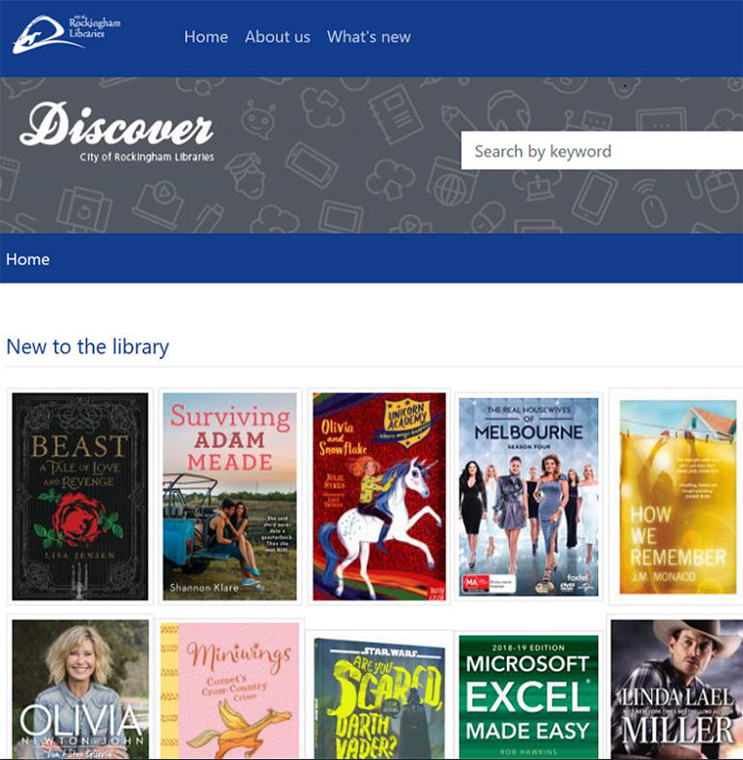Viewport: 743px width, 760px height.
Task: Click the Search by keyword field
Action: coord(600,151)
